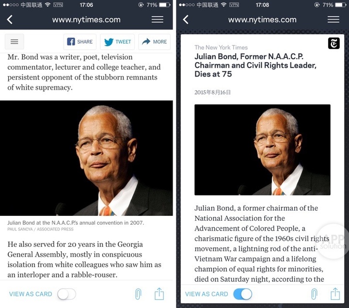Tap the paperclip icon on right screen
This screenshot has height=308, width=349.
click(x=314, y=294)
